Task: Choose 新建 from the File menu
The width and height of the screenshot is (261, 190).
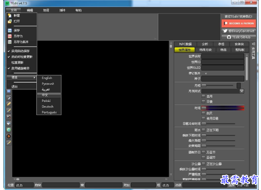Action: pos(21,15)
